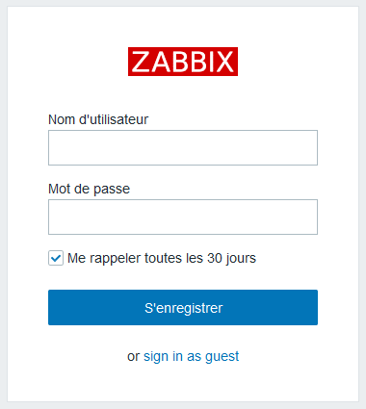Click the white letters inside the Zabbix logo
Viewport: 366px width, 409px height.
[x=183, y=62]
